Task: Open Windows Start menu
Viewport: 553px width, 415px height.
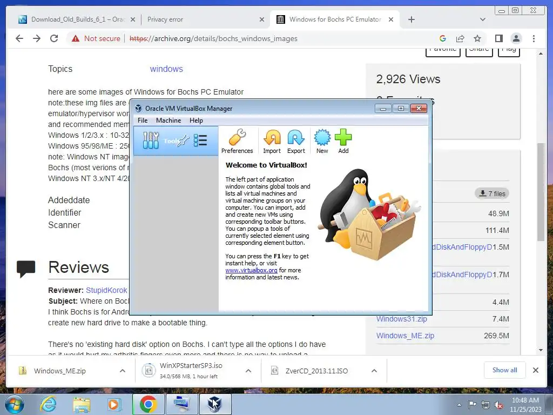Action: click(x=14, y=404)
